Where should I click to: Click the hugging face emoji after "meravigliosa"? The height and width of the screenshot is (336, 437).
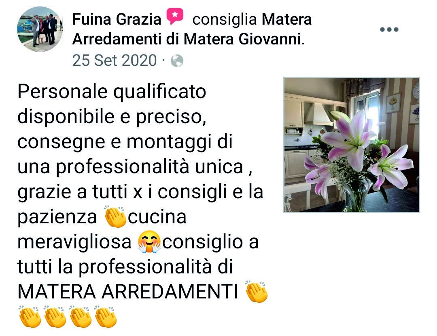click(x=149, y=242)
